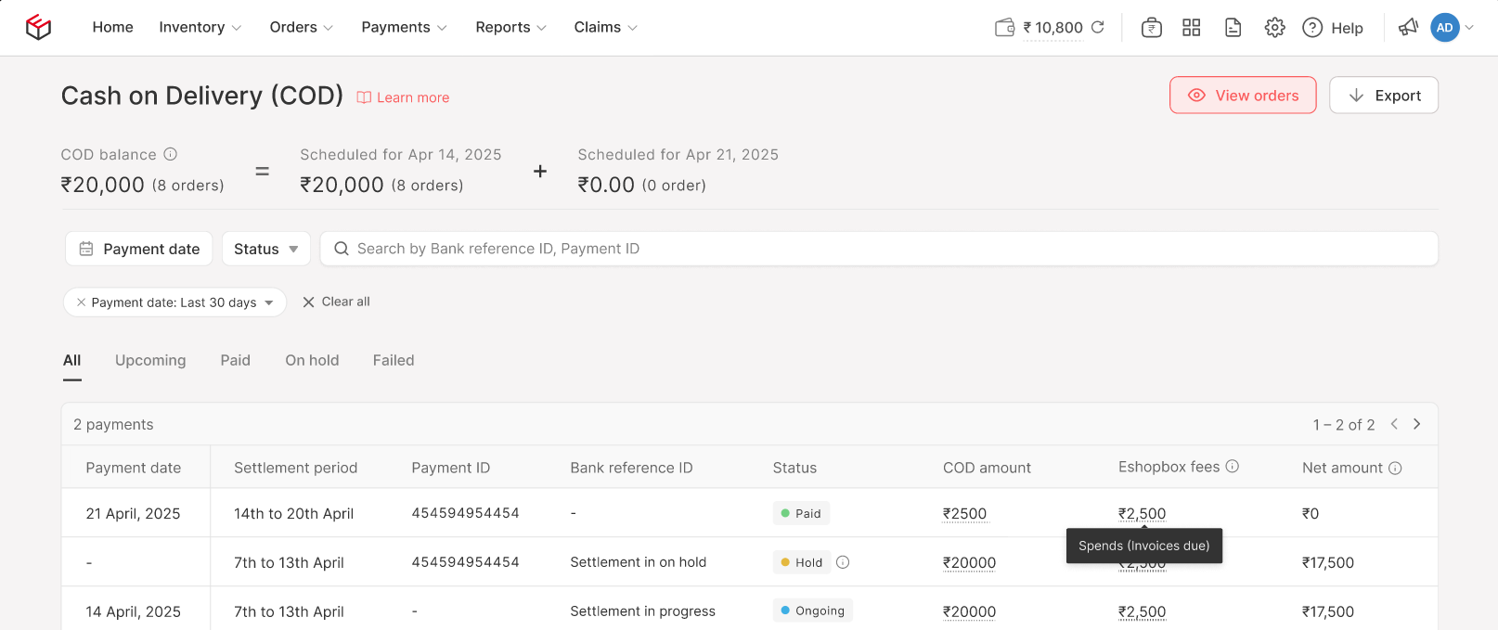The image size is (1498, 630).
Task: Click the Net amount info icon
Action: tap(1395, 469)
